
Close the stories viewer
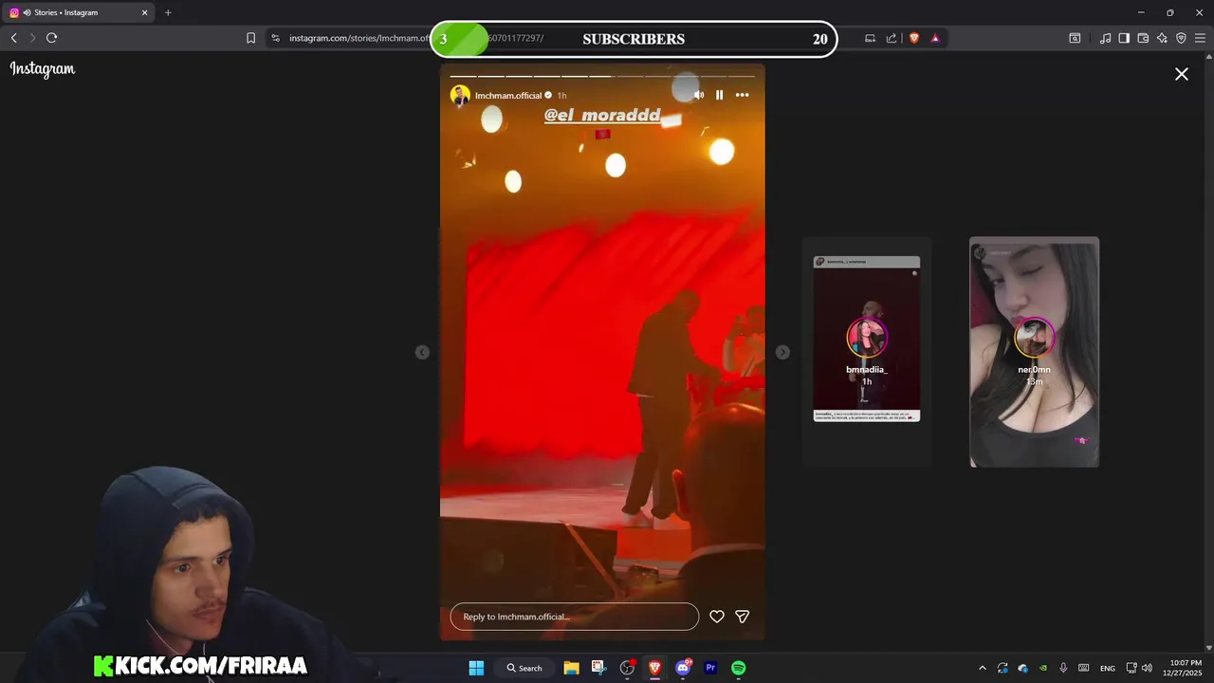pyautogui.click(x=1182, y=74)
